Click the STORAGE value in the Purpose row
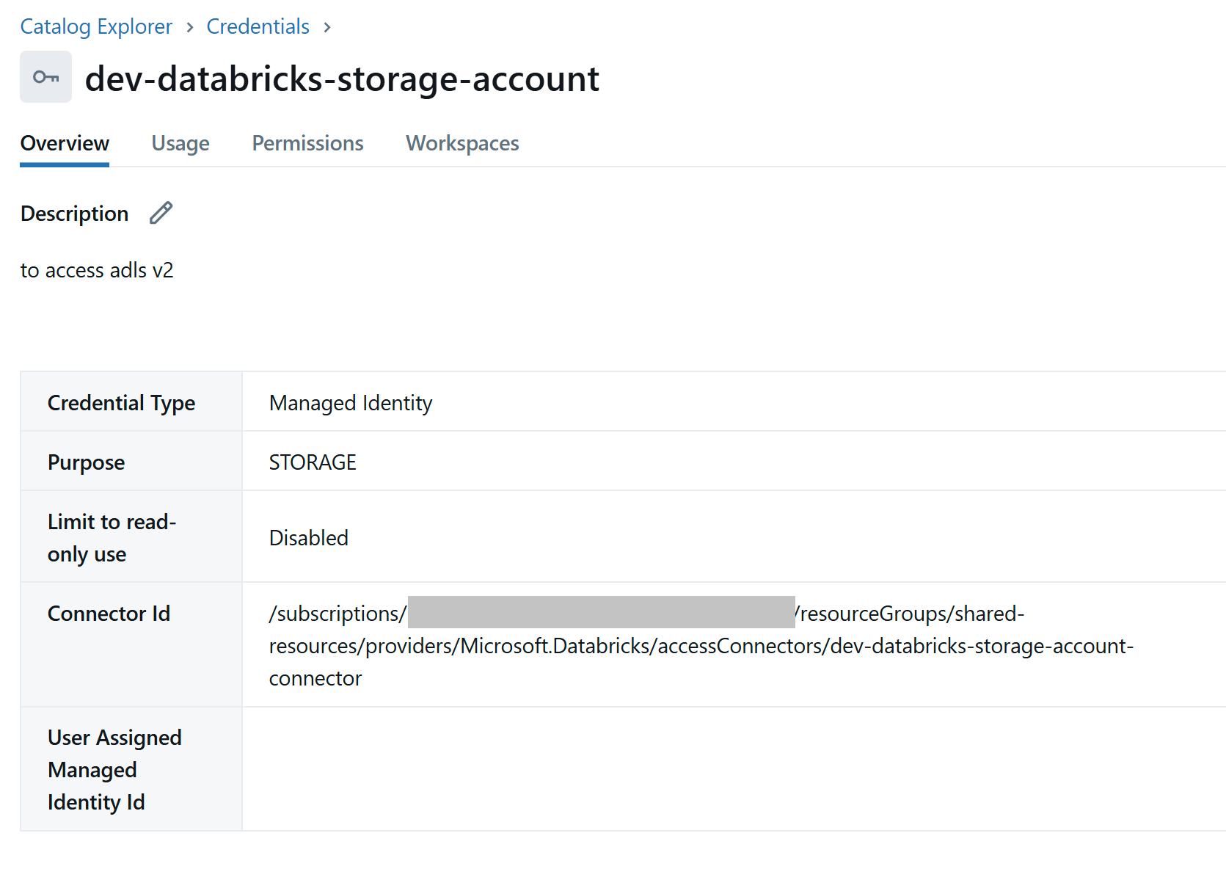This screenshot has width=1226, height=880. point(313,462)
